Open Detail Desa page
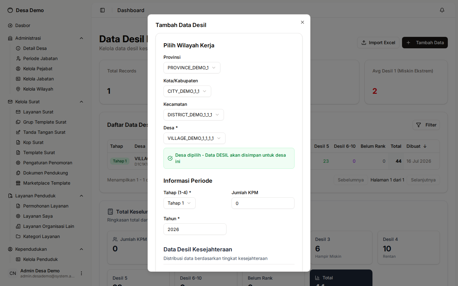458x286 pixels. [x=49, y=48]
